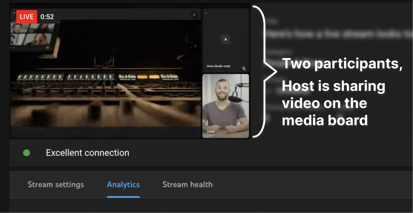Click the "Excellent connection" status text
Viewport: 413px width, 213px height.
point(87,153)
